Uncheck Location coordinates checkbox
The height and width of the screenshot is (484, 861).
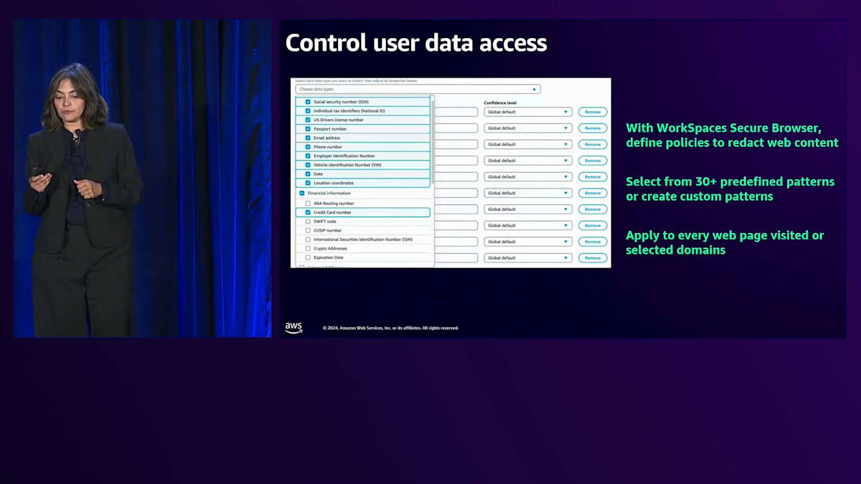[308, 183]
